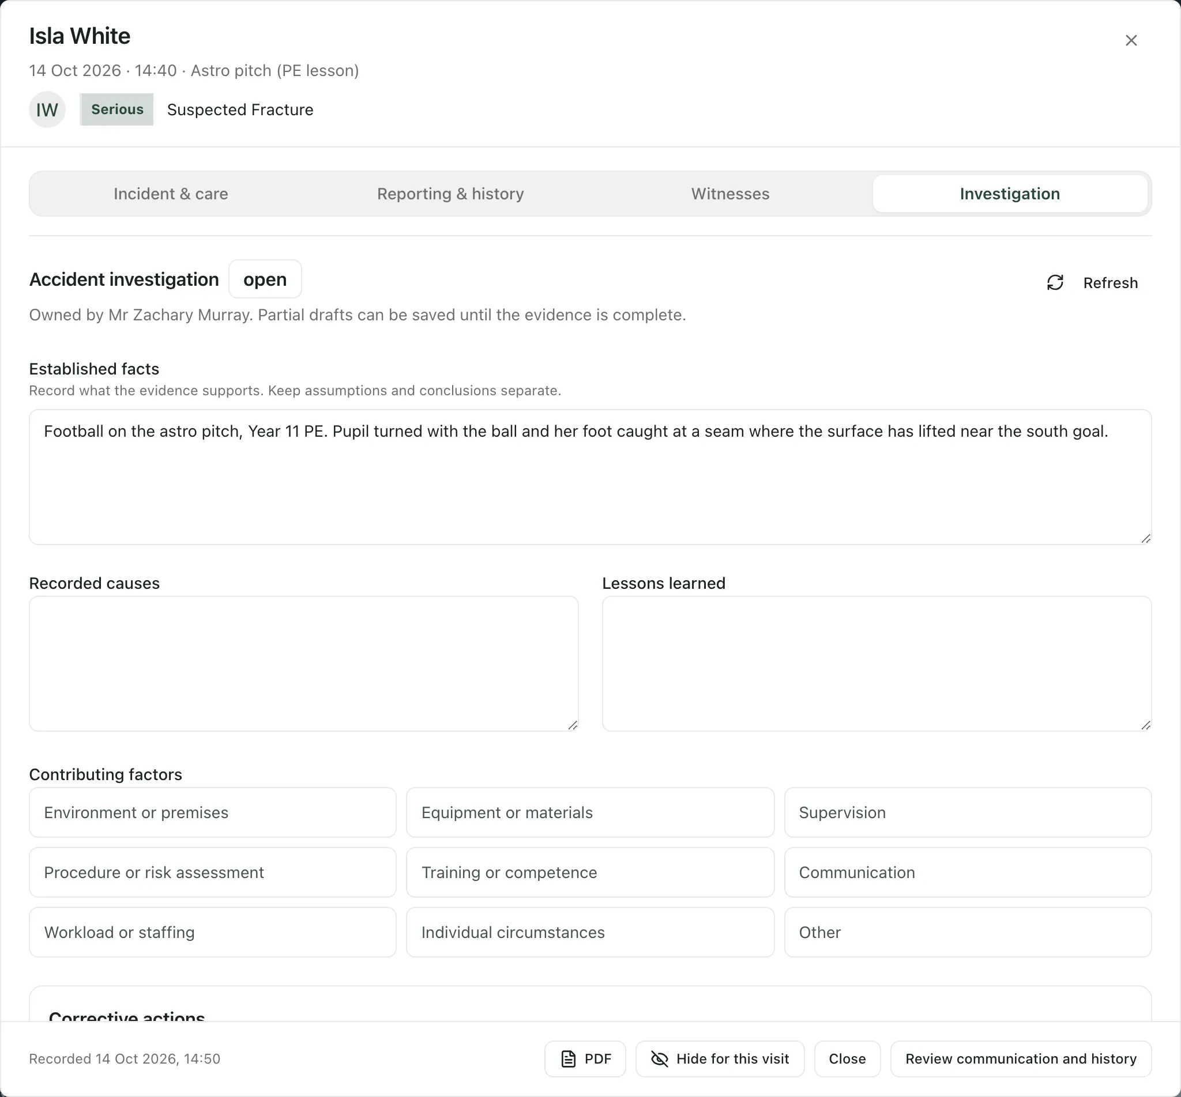
Task: Click the Isla White heading
Action: click(x=80, y=36)
